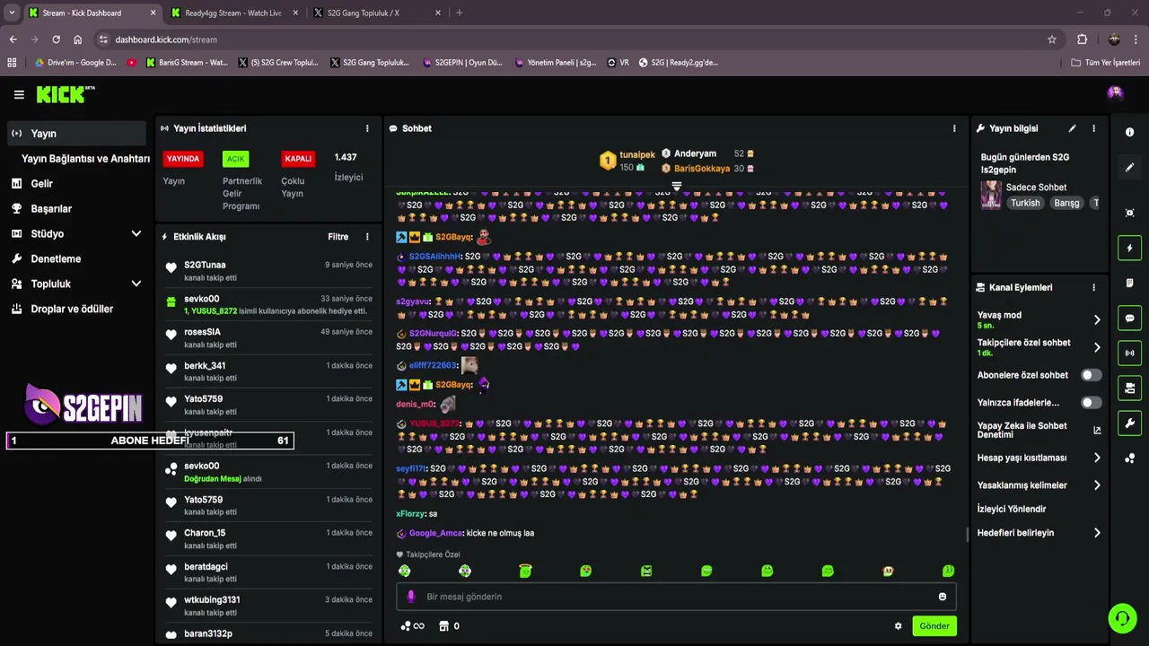The image size is (1149, 646).
Task: Click the lightning bolt widget icon
Action: click(x=1129, y=248)
